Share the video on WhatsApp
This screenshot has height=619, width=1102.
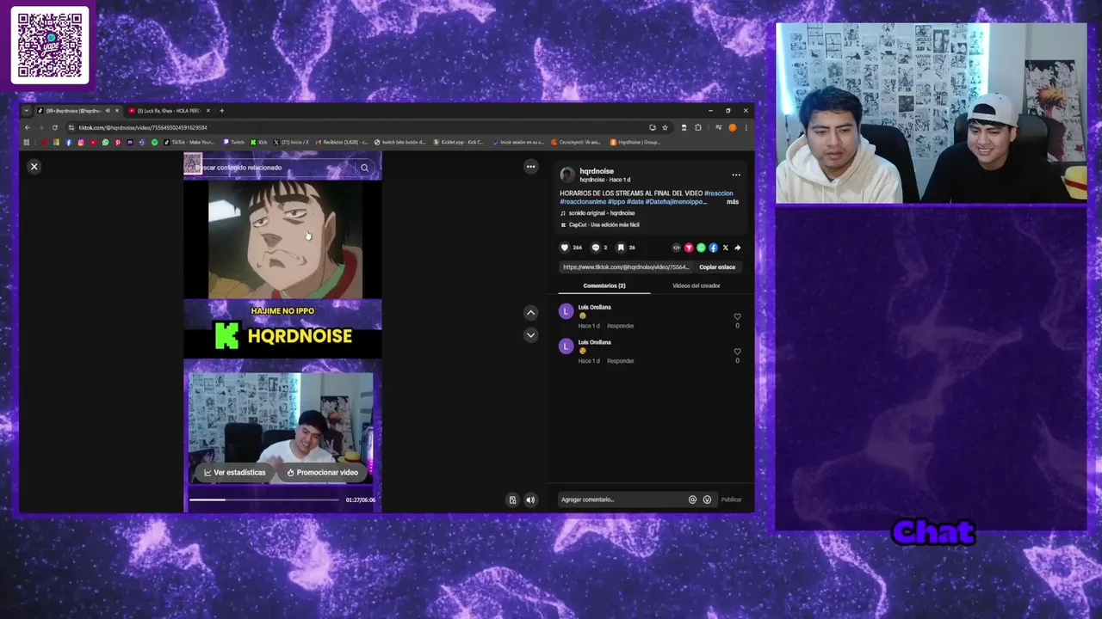coord(701,248)
